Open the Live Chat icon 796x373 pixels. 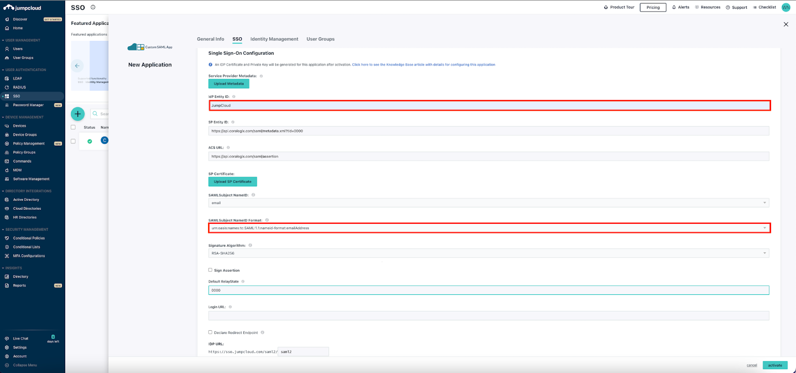[7, 339]
